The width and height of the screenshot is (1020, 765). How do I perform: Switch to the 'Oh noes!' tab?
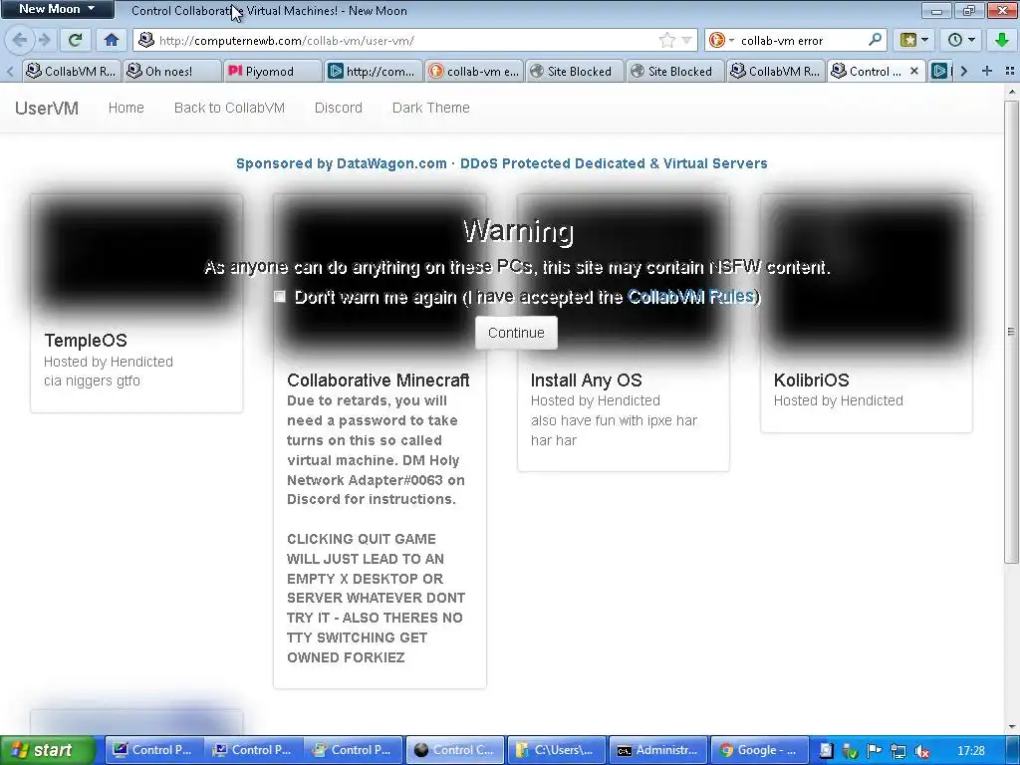coord(170,71)
